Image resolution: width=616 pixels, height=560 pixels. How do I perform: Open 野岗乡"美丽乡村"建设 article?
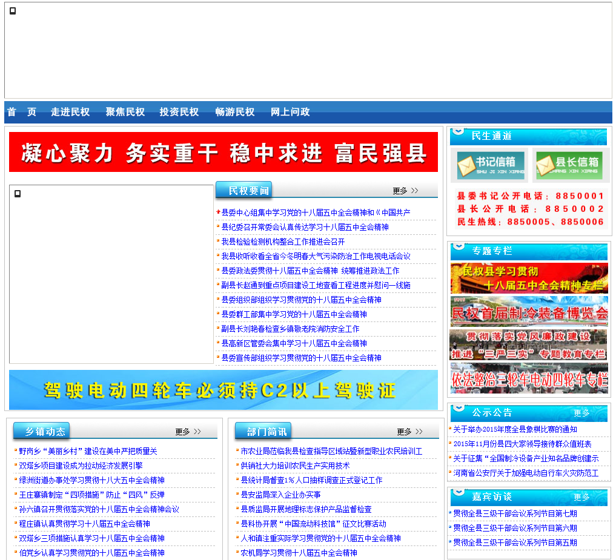pyautogui.click(x=88, y=452)
